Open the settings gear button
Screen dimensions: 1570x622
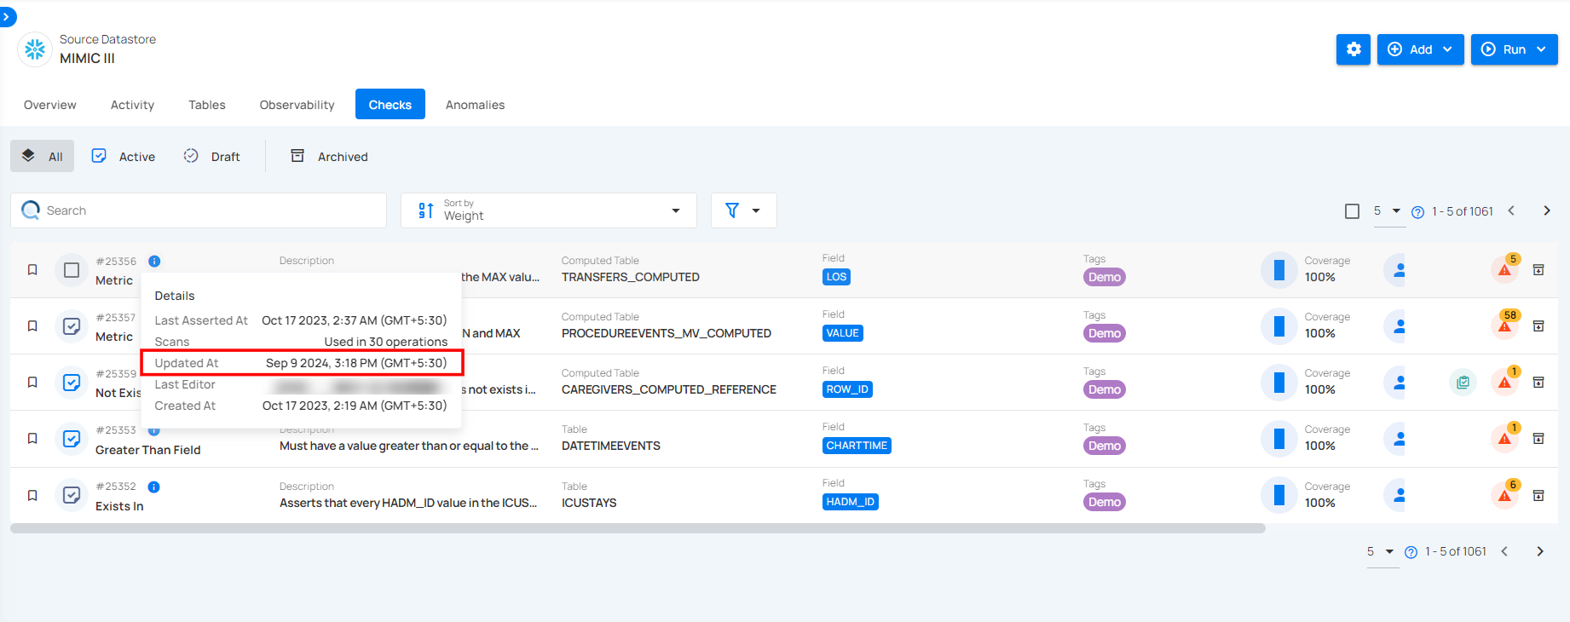pos(1353,49)
